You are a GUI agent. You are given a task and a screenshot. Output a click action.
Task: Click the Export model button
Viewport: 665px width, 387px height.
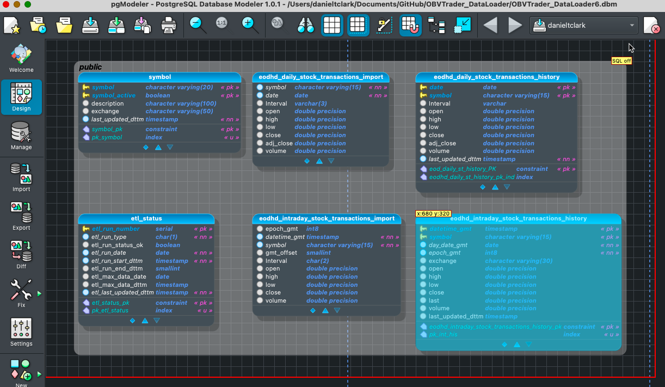pyautogui.click(x=21, y=215)
